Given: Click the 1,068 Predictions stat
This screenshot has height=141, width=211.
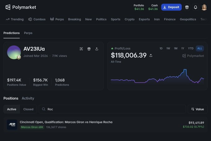Looking at the screenshot, I should 62,82.
